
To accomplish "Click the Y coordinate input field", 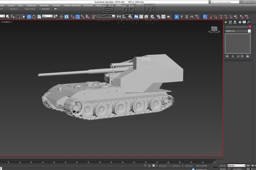I will [175, 166].
